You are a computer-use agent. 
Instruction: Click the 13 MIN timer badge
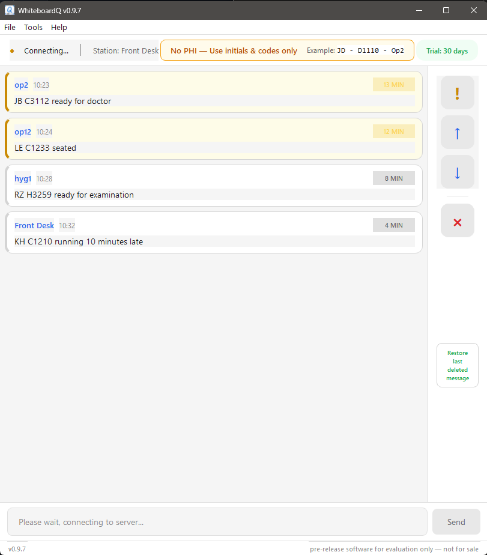pos(393,85)
